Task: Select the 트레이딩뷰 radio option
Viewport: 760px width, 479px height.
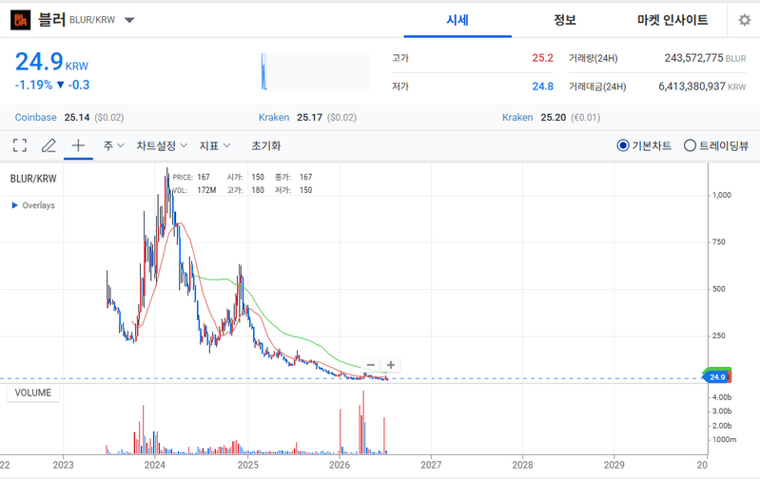Action: pyautogui.click(x=716, y=145)
